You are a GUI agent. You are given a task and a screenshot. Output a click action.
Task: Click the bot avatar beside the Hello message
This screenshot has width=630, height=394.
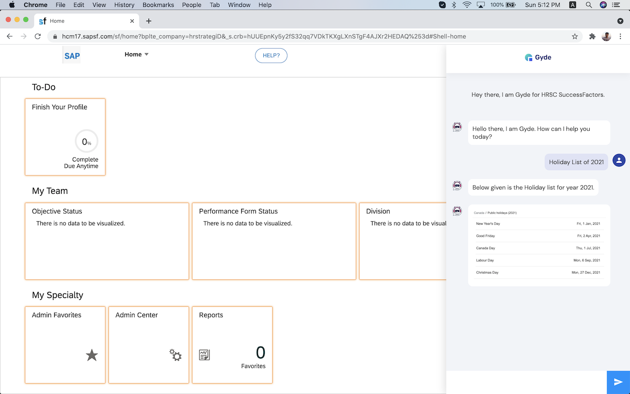(457, 127)
